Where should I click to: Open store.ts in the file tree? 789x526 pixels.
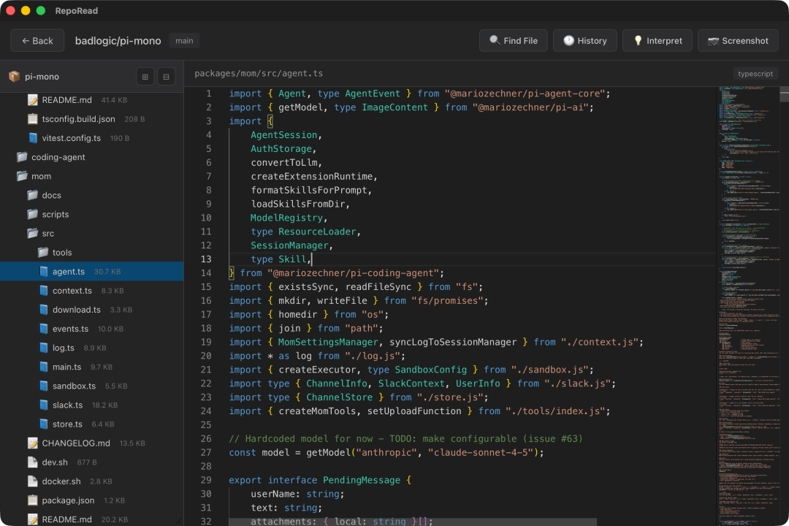[91, 424]
